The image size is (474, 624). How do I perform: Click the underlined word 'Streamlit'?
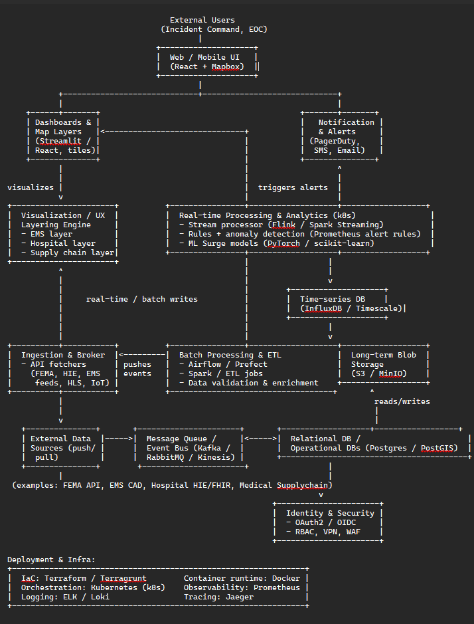(x=60, y=141)
